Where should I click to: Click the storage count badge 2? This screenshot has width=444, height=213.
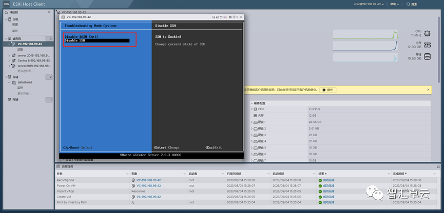tap(49, 77)
